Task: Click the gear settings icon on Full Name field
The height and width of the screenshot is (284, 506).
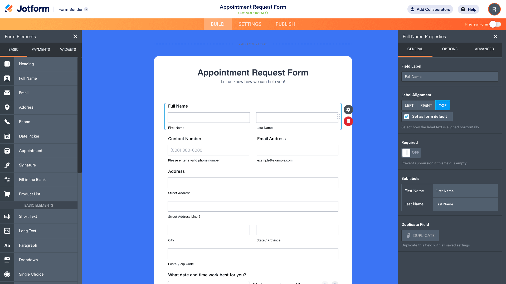Action: tap(348, 110)
